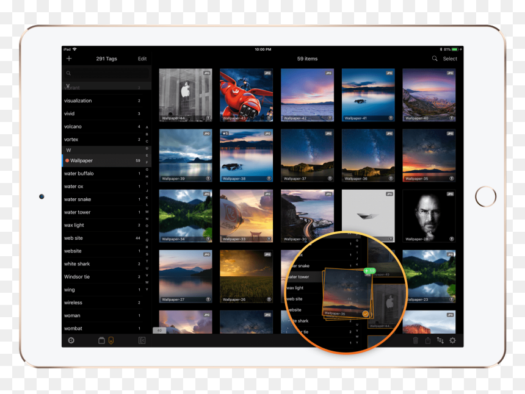525x394 pixels.
Task: Tap info icon on Wallpaper-35
Action: coord(451,179)
